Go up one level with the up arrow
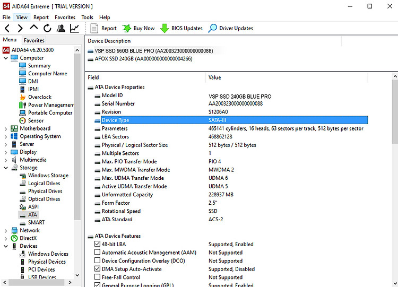 click(34, 28)
